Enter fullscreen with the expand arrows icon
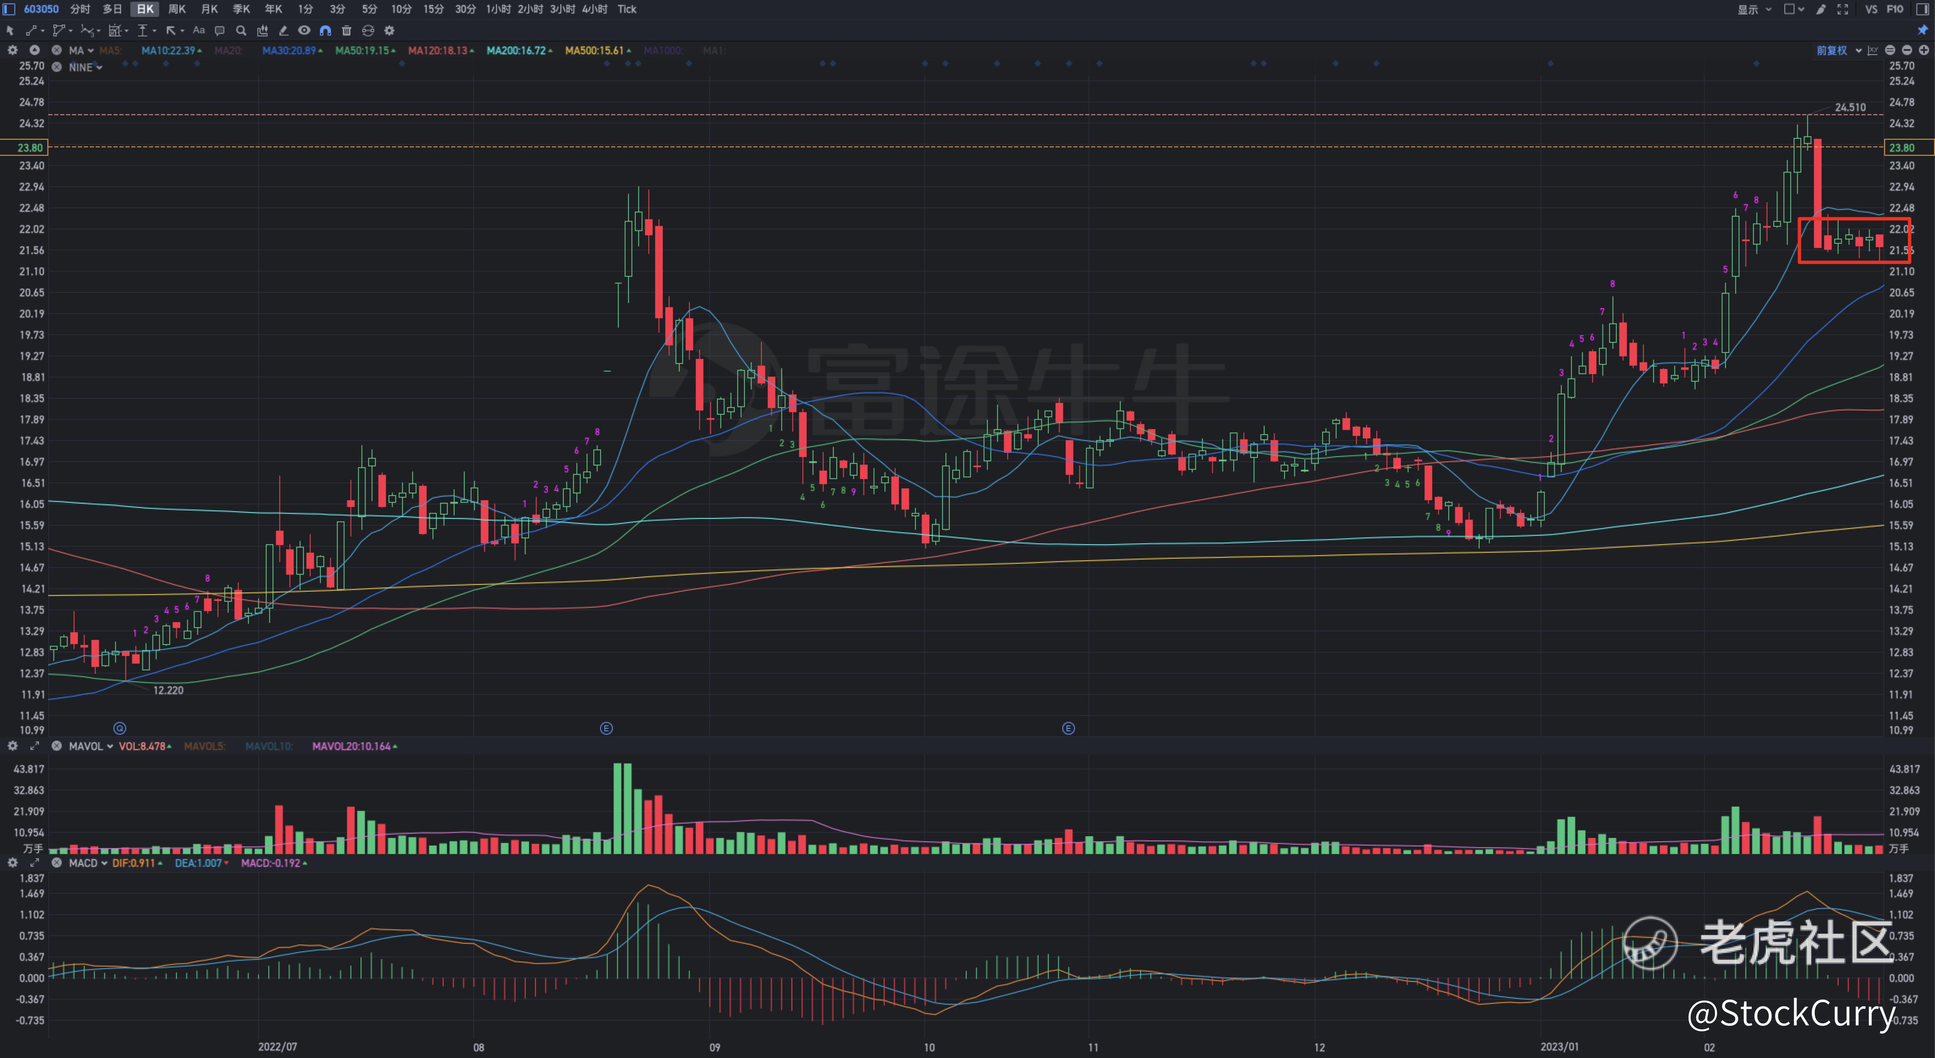Viewport: 1935px width, 1058px height. pos(1843,9)
